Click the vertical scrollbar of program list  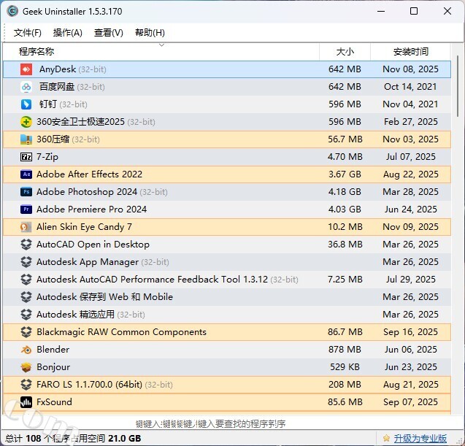tap(458, 219)
